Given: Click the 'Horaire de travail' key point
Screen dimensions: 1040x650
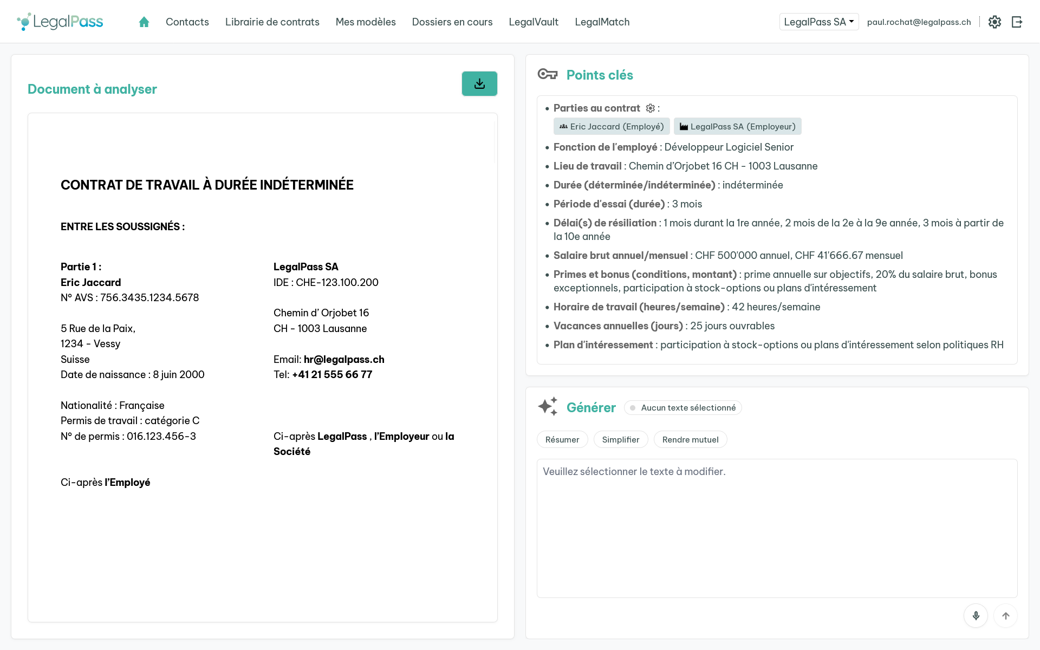Looking at the screenshot, I should click(x=687, y=307).
